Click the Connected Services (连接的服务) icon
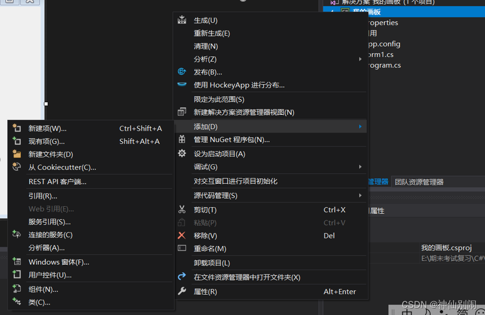 coord(17,234)
